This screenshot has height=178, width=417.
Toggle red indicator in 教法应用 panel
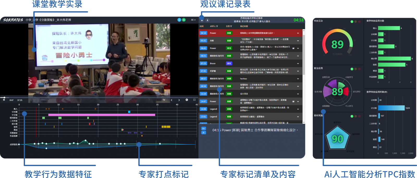click(359, 69)
